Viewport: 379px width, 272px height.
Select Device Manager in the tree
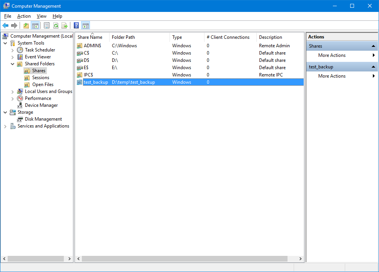[x=41, y=105]
